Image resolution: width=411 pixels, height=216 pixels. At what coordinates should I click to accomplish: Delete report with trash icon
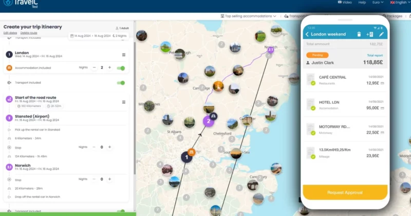point(359,34)
